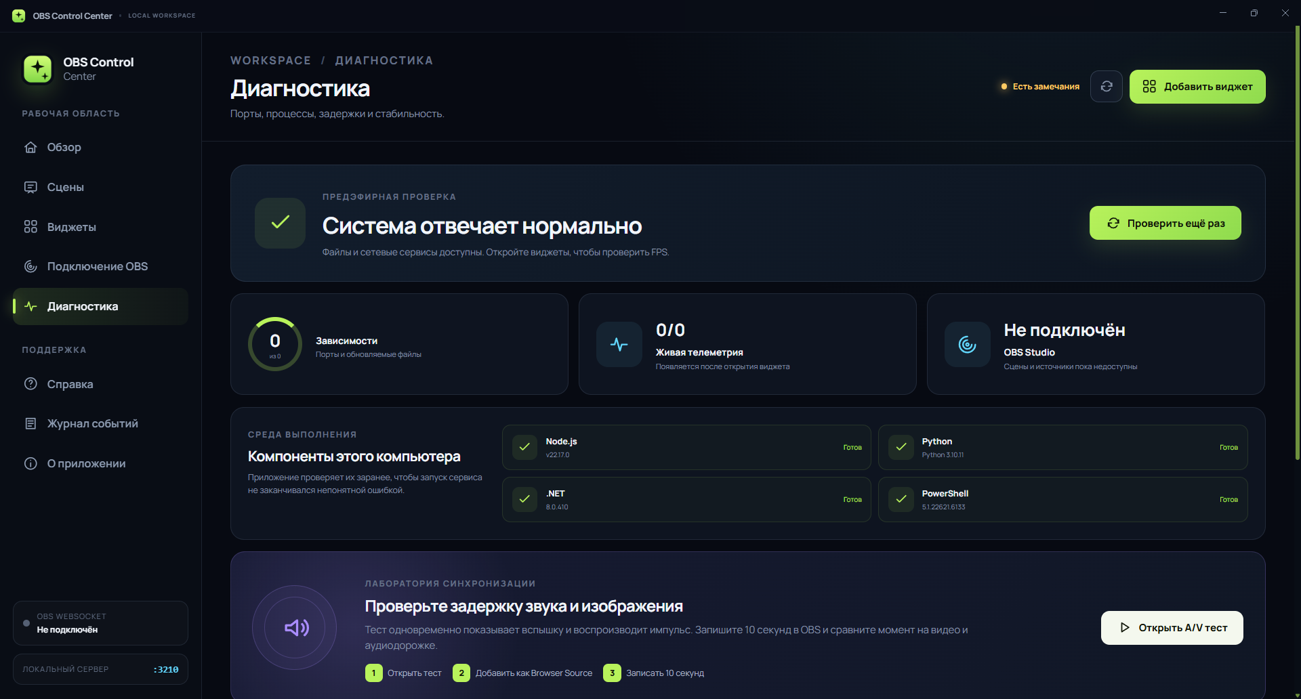Viewport: 1301px width, 699px height.
Task: Click the vertical scrollbar on the right
Action: [x=1297, y=244]
